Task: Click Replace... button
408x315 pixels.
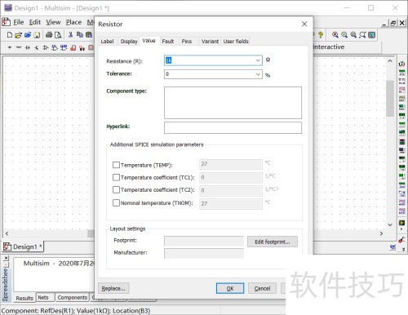Action: [113, 288]
